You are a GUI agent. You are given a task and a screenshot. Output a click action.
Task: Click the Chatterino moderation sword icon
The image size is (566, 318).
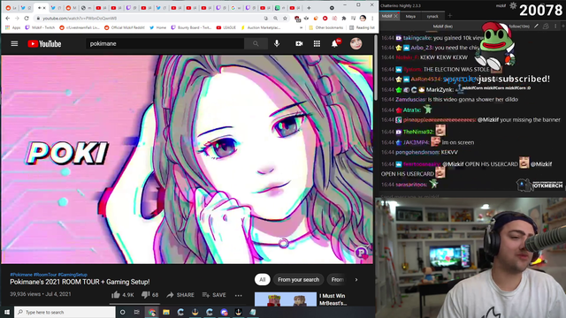[x=537, y=26]
